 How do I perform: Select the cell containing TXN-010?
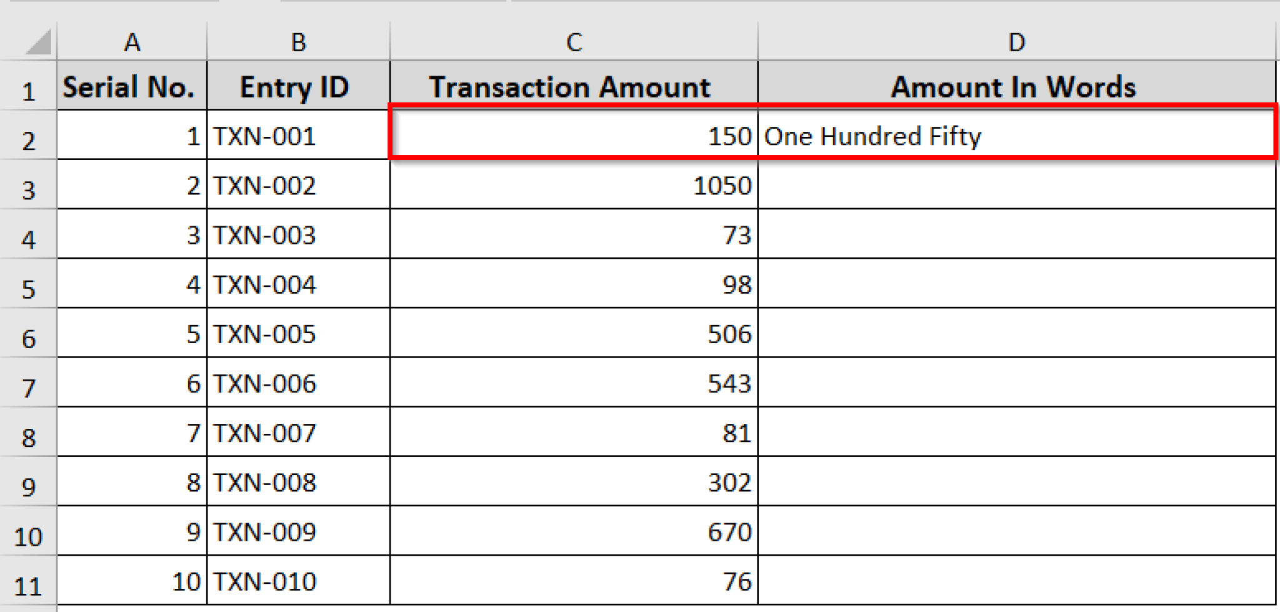coord(298,581)
